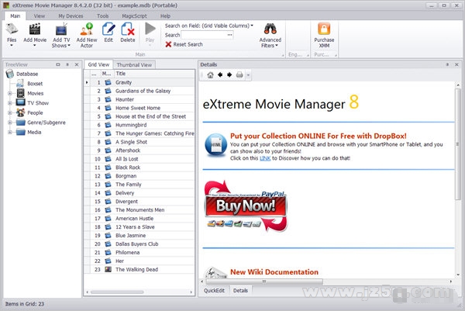Expand the People tree node

(10, 112)
